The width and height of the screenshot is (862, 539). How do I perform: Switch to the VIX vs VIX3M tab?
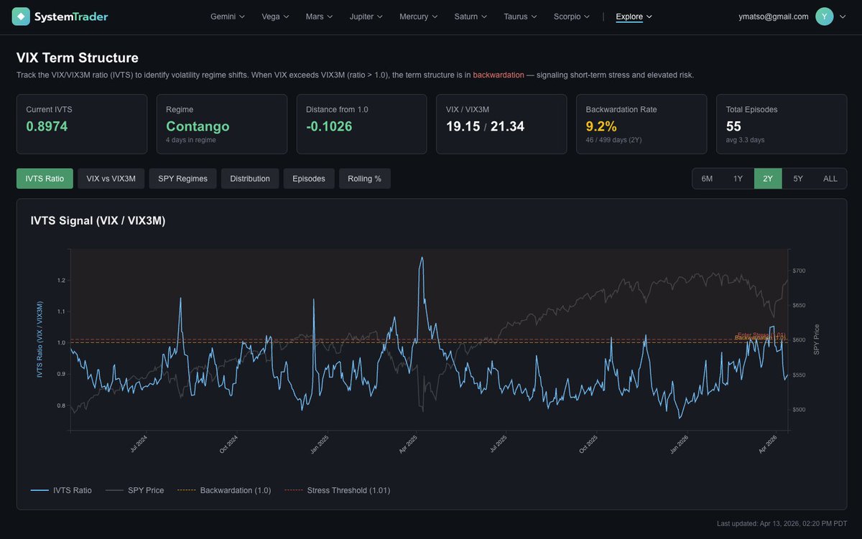click(110, 178)
